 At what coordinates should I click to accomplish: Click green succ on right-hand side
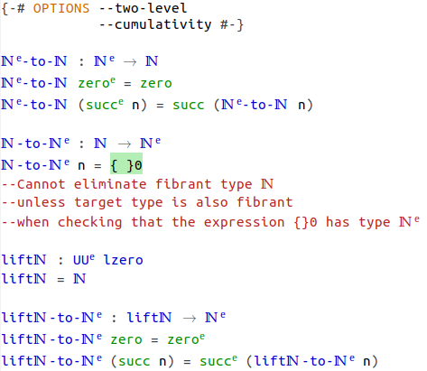point(189,105)
